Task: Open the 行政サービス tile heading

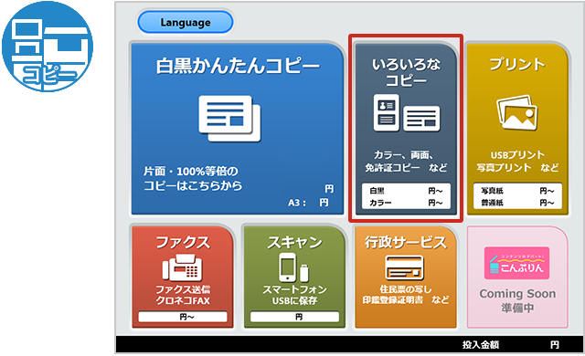Action: [406, 243]
